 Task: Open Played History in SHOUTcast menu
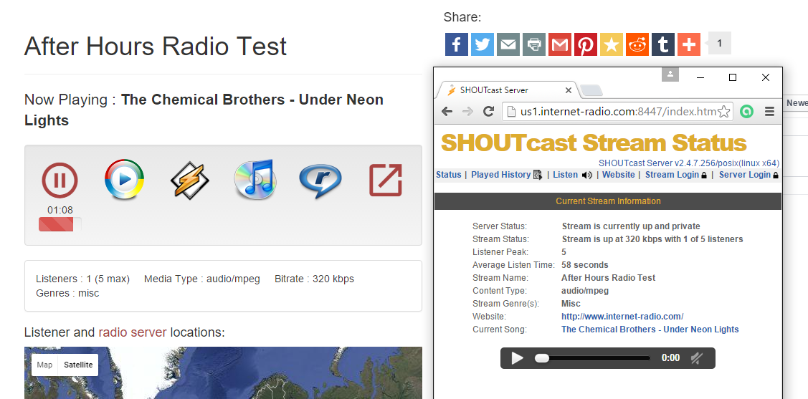click(x=500, y=175)
